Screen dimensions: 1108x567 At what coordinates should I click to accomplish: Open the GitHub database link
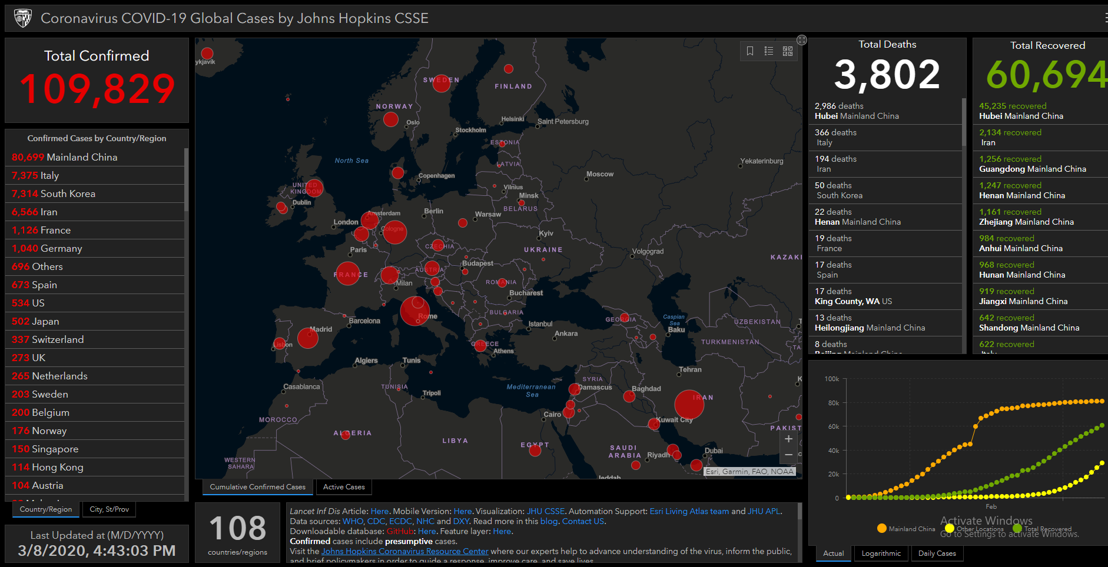click(x=400, y=531)
